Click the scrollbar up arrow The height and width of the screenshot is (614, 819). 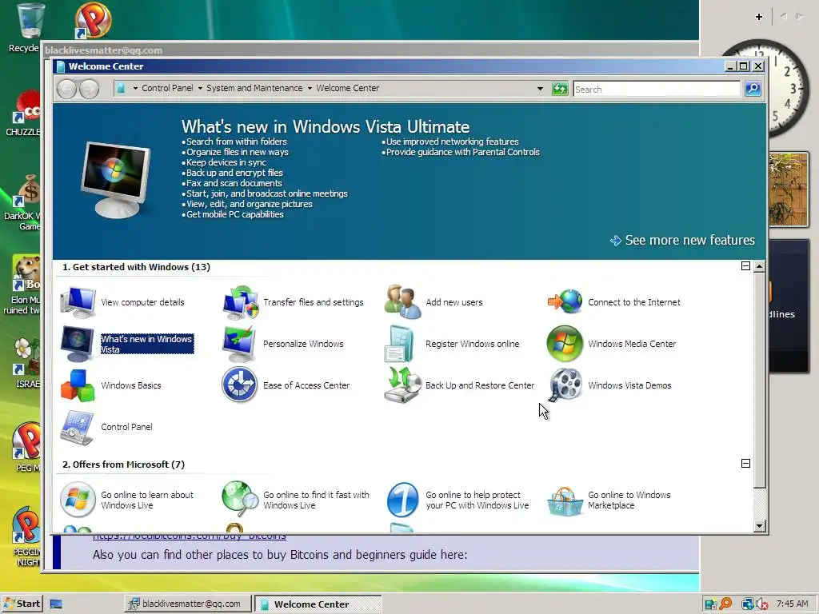coord(760,266)
